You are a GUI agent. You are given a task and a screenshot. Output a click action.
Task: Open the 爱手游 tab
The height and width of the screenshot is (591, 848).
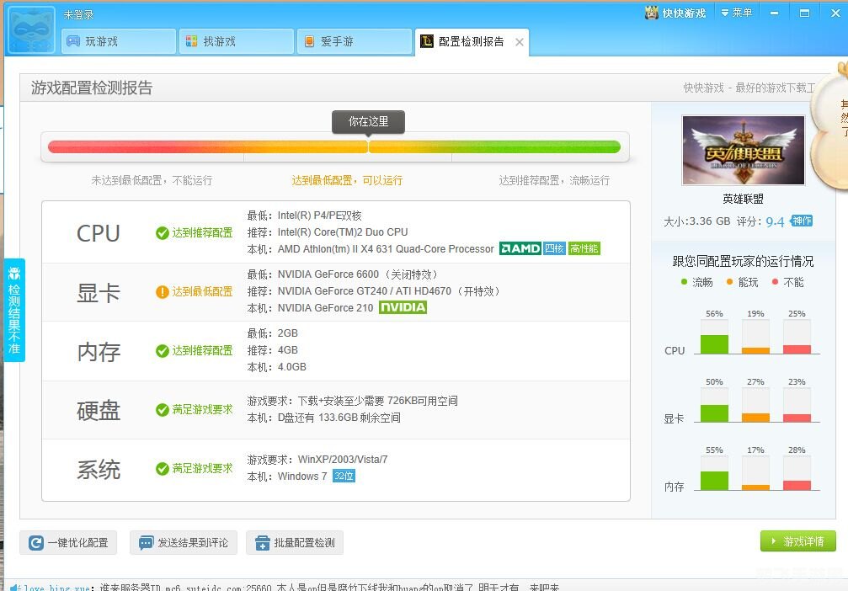click(354, 41)
